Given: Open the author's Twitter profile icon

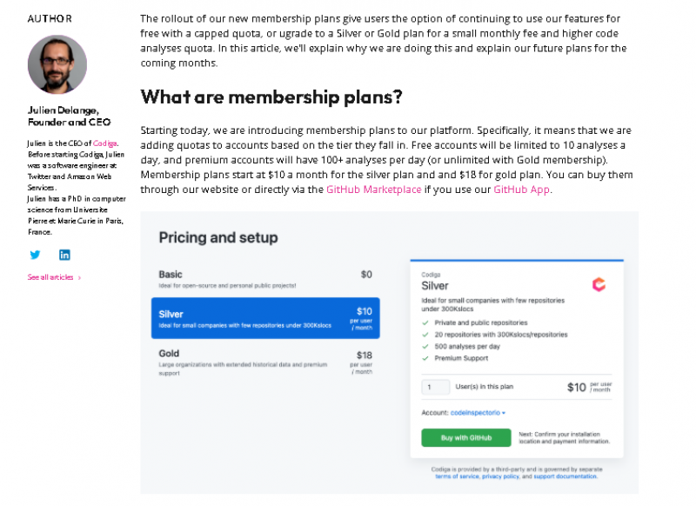Looking at the screenshot, I should click(x=35, y=255).
